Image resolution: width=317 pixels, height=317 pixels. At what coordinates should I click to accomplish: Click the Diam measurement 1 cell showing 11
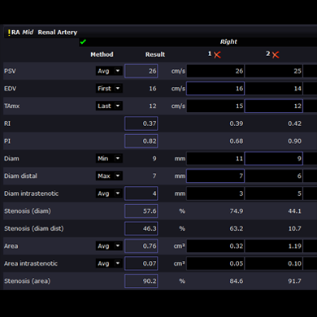[x=215, y=158]
